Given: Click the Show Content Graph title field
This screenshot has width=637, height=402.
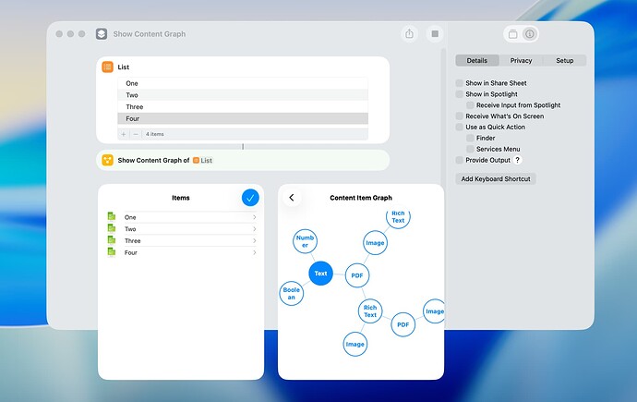Looking at the screenshot, I should pos(149,34).
